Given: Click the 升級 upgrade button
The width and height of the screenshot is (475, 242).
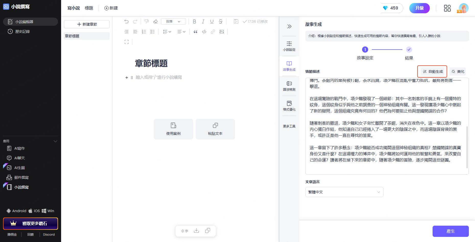Looking at the screenshot, I should 419,8.
